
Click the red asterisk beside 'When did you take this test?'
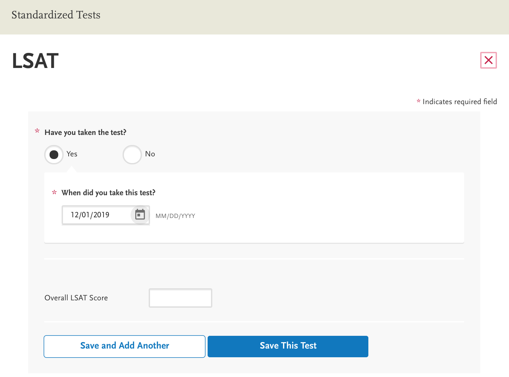[54, 192]
